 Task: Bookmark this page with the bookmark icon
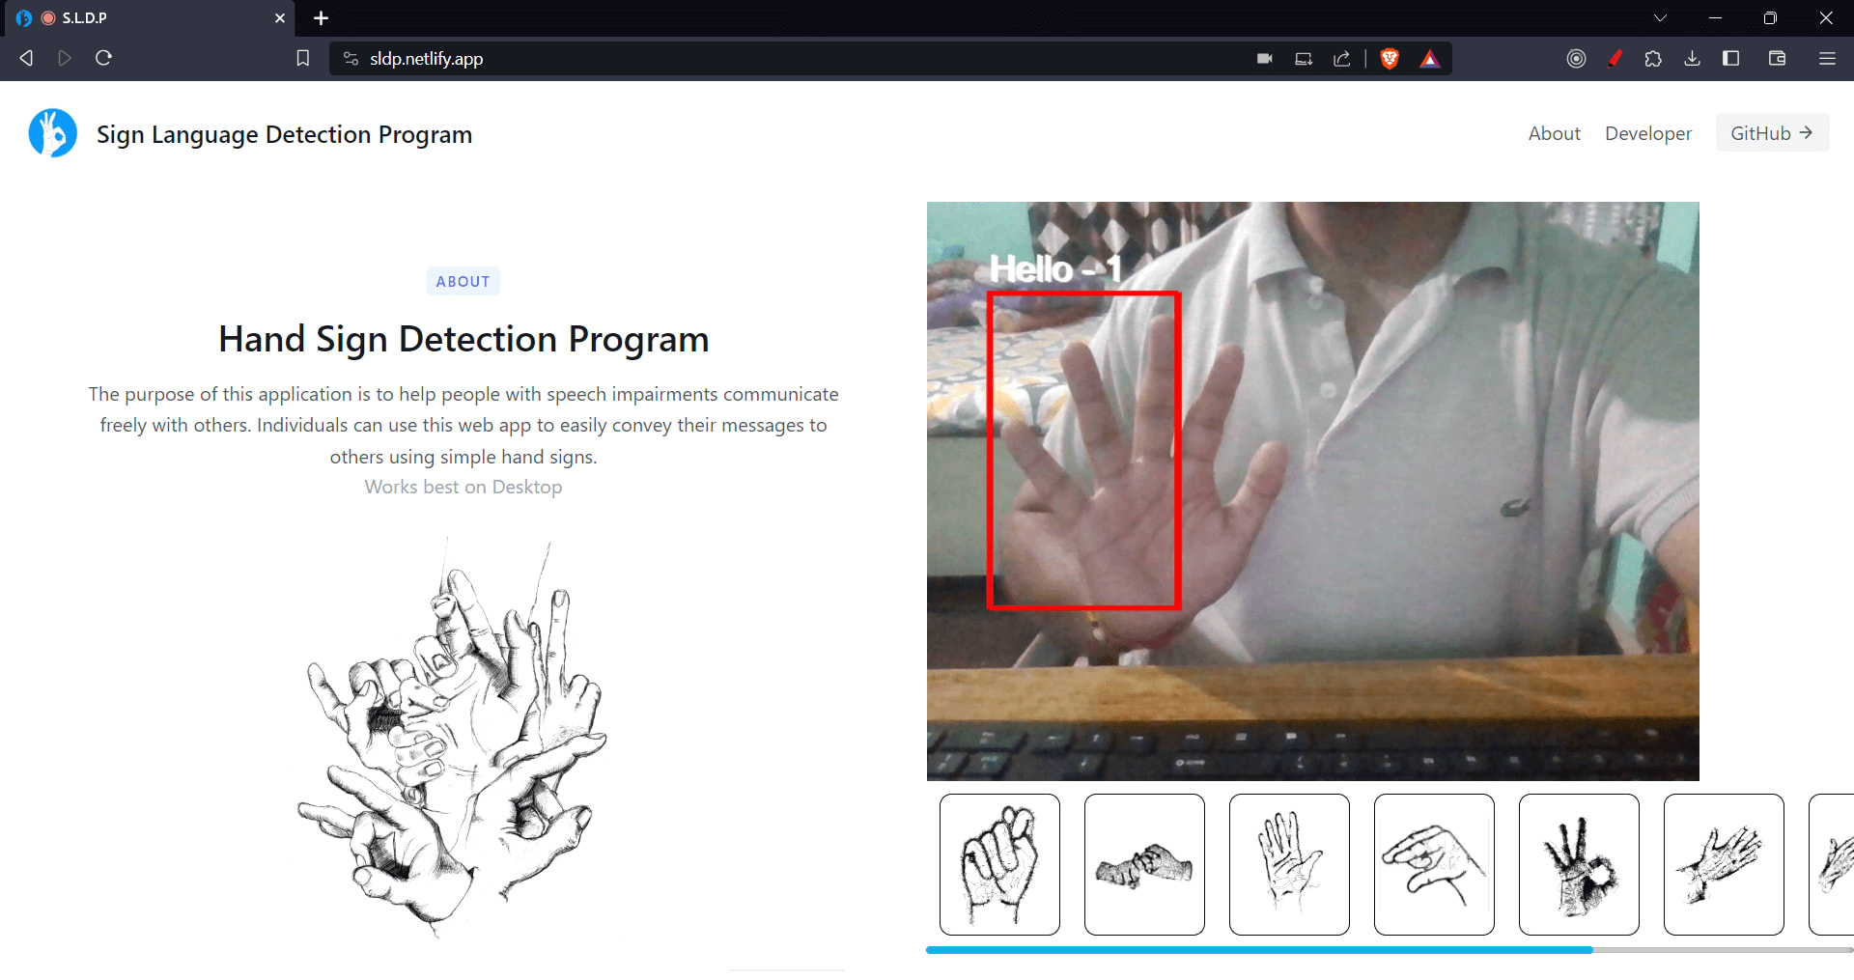[x=302, y=58]
